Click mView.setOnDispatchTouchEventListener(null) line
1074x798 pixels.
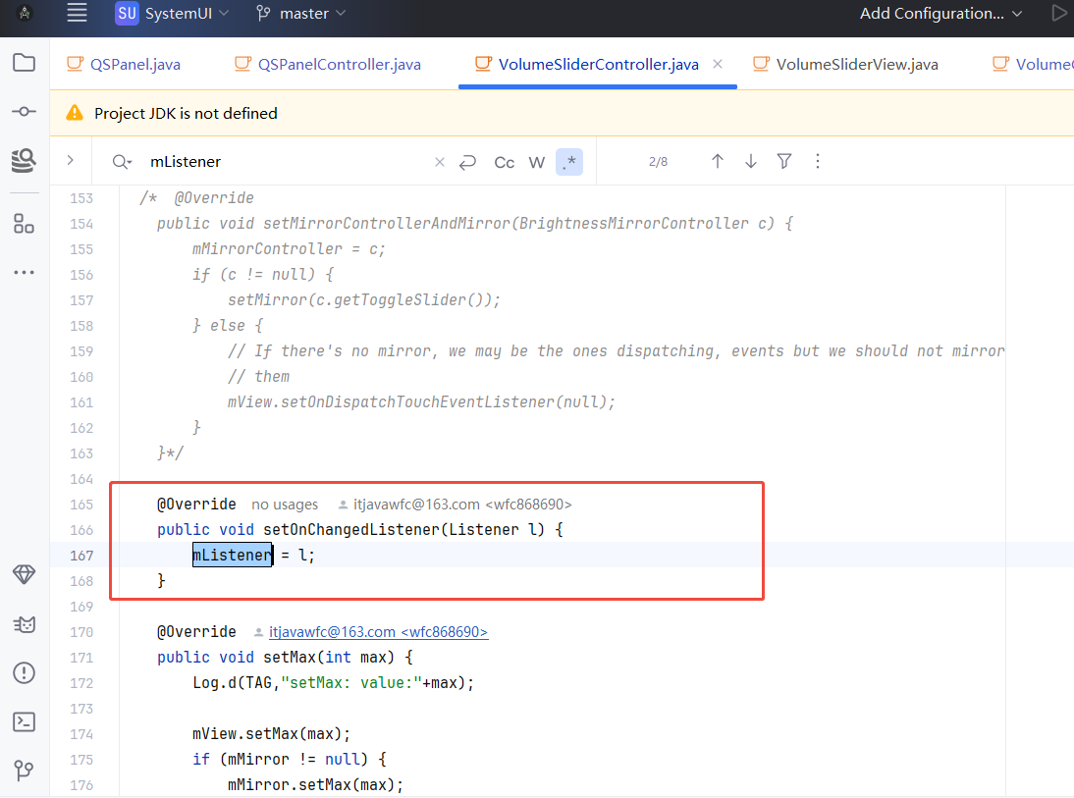click(x=421, y=401)
